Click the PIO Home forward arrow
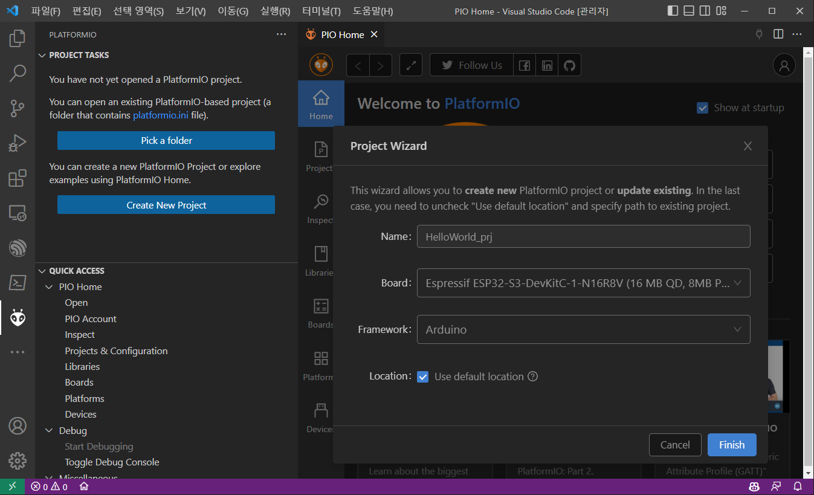This screenshot has height=495, width=814. (381, 65)
